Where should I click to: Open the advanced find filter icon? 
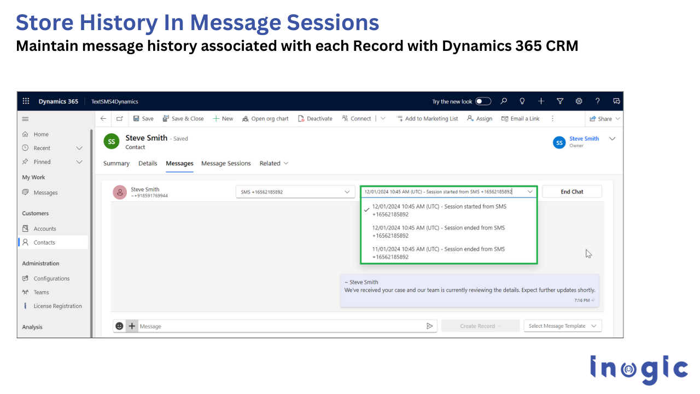pos(560,101)
